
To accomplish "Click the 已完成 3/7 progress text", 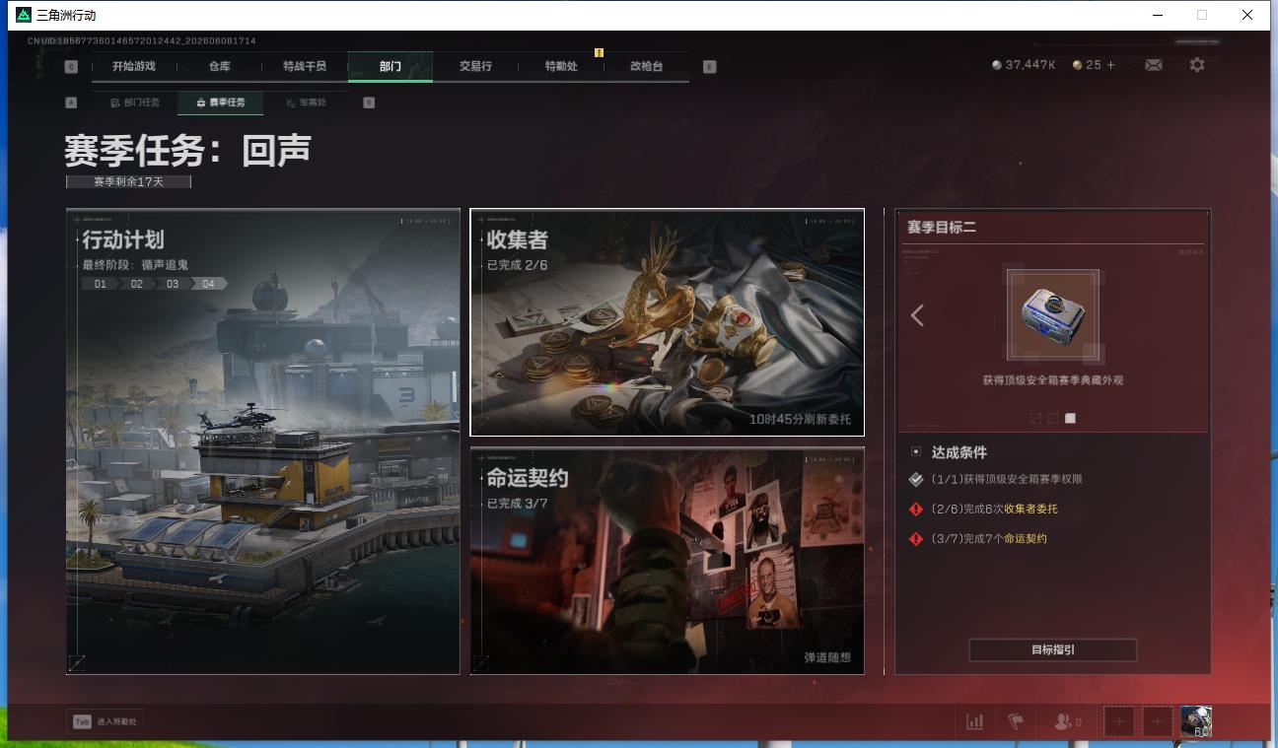I will click(517, 504).
